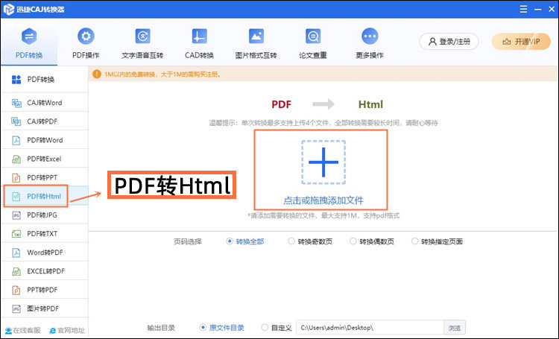Click the PDF转换 grid category icon

(16, 80)
